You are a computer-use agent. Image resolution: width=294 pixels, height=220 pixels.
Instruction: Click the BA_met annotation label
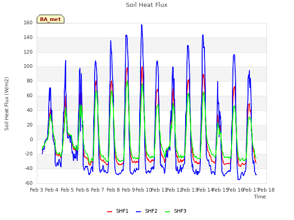click(51, 19)
